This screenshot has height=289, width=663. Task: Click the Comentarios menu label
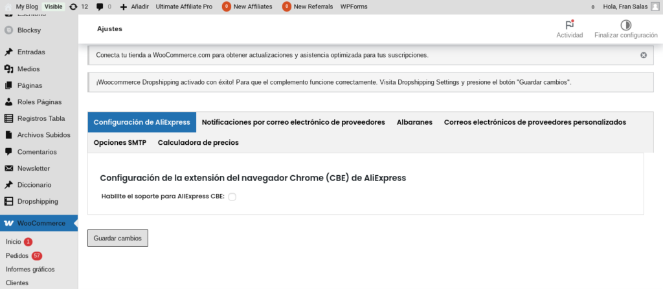[37, 152]
